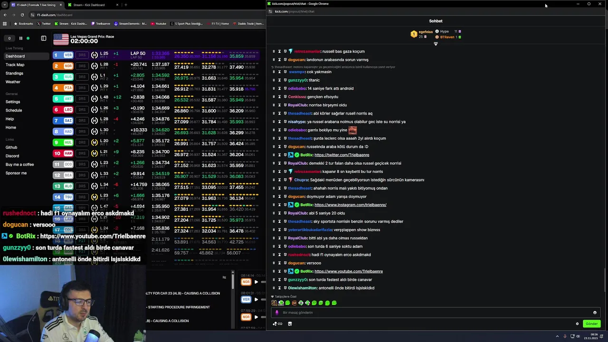Open BotRix youtube.com/Trielbaenre link in chat window
This screenshot has width=608, height=342.
pos(348,271)
